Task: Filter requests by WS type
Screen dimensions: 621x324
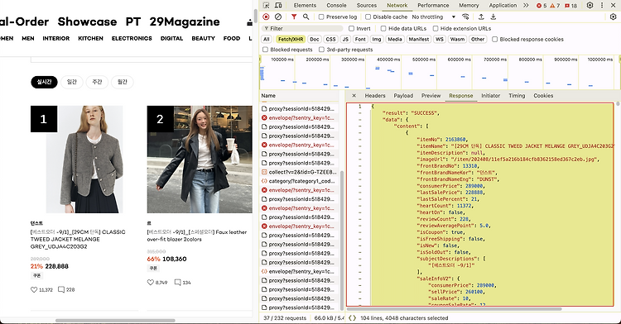Action: [439, 39]
